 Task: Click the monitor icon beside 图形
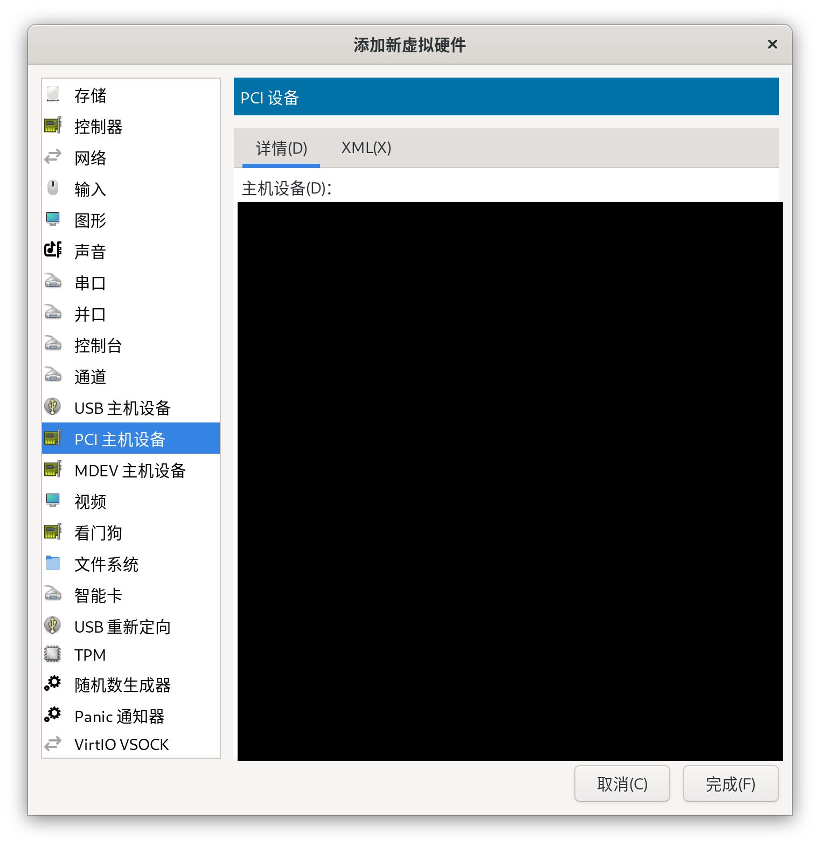click(53, 219)
